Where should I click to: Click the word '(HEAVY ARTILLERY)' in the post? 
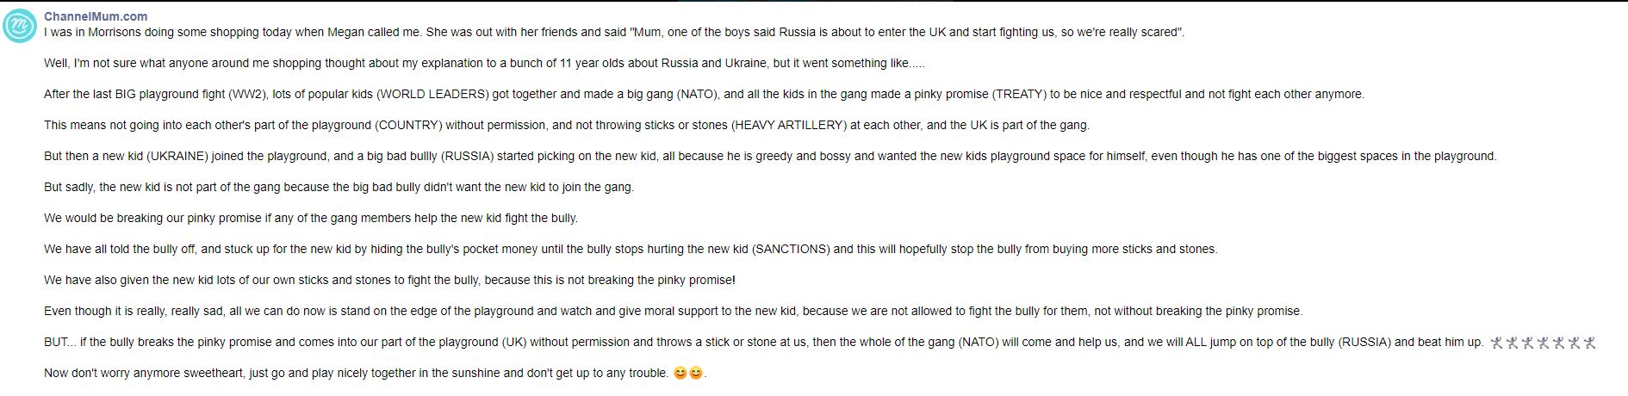[x=788, y=125]
